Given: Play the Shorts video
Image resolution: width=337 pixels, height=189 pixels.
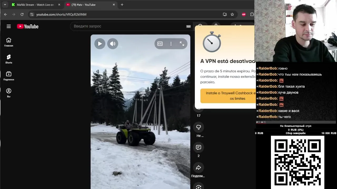Looking at the screenshot, I should (100, 44).
